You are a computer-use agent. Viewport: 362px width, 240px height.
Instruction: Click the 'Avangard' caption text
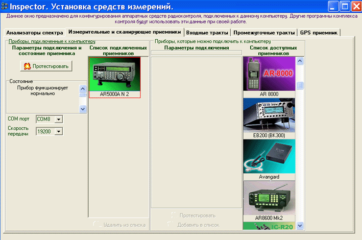[x=269, y=177]
